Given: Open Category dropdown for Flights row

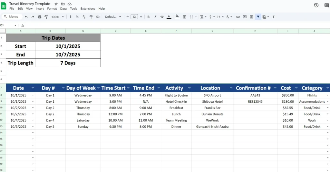Looking at the screenshot, I should (328, 95).
